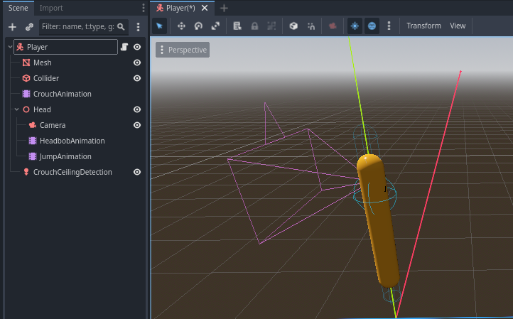513x319 pixels.
Task: Open the Perspective view dropdown
Action: click(x=183, y=50)
